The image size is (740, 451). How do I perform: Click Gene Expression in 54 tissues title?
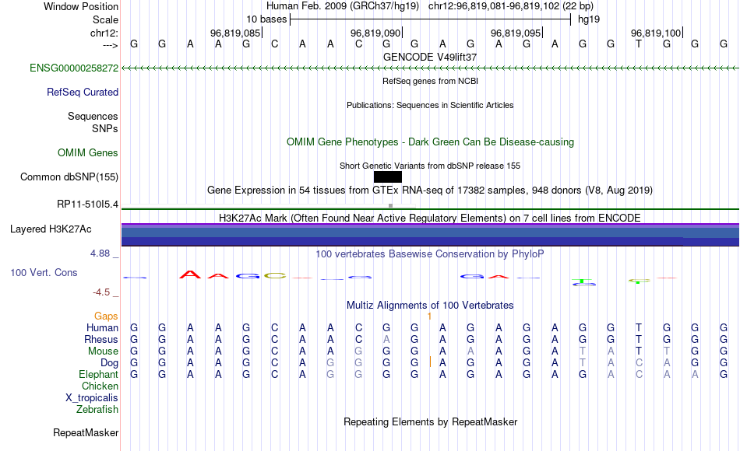click(430, 191)
